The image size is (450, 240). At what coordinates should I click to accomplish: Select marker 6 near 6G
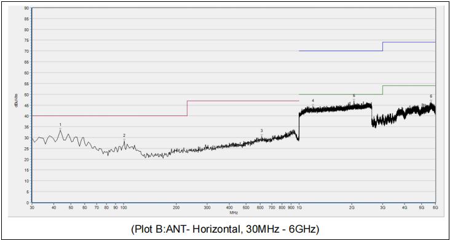click(431, 96)
